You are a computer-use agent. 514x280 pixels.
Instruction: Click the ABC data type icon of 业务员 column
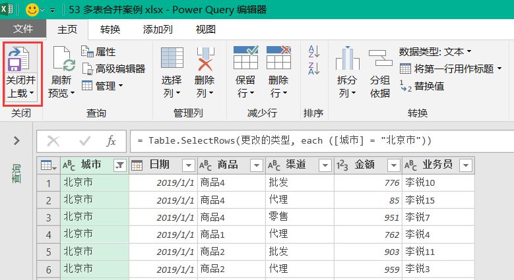(x=411, y=165)
